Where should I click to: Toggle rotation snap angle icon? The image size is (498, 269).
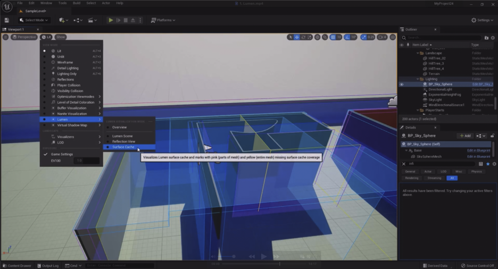coord(347,37)
